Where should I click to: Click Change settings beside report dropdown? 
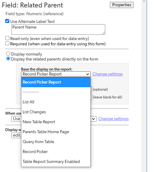click(x=108, y=74)
